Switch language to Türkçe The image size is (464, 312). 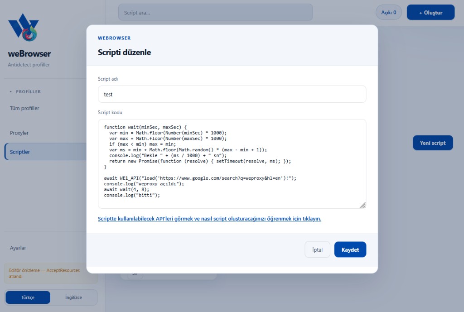(28, 297)
